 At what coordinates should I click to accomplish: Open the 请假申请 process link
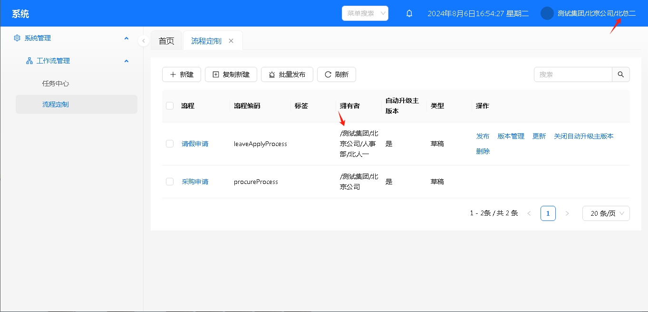coord(195,144)
